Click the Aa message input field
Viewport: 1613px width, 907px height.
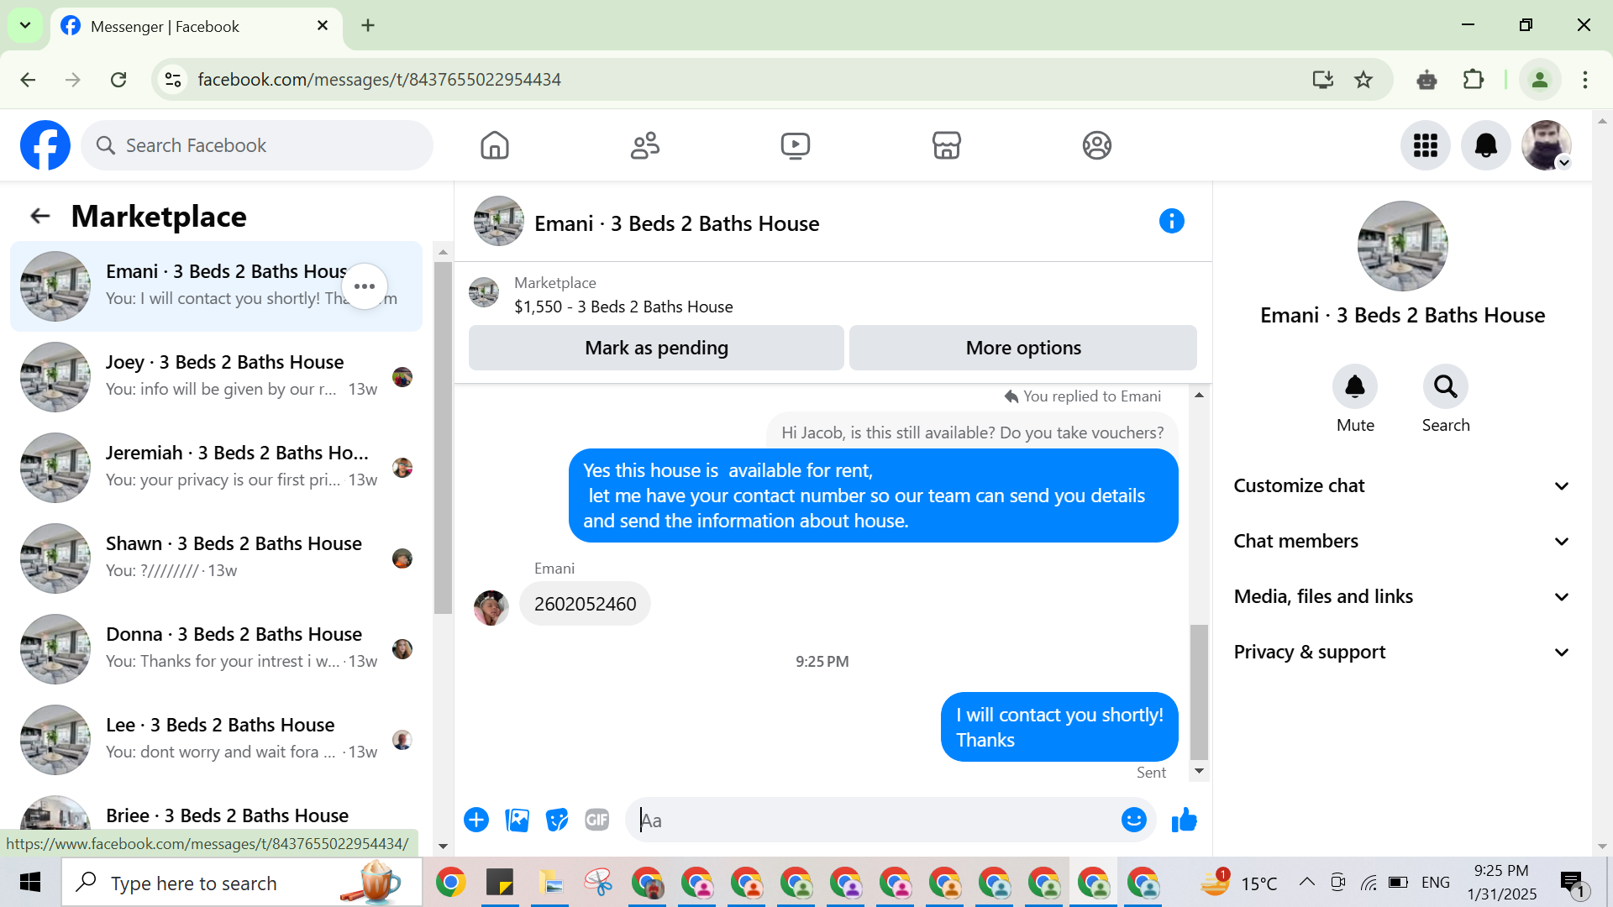click(x=874, y=820)
